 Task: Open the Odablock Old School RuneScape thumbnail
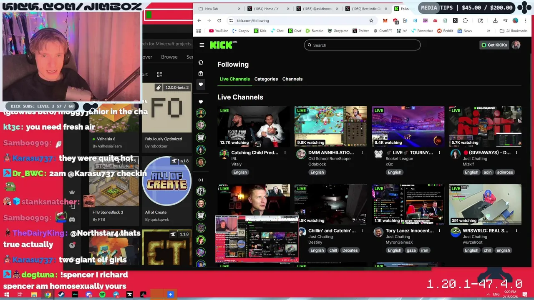[x=331, y=126]
